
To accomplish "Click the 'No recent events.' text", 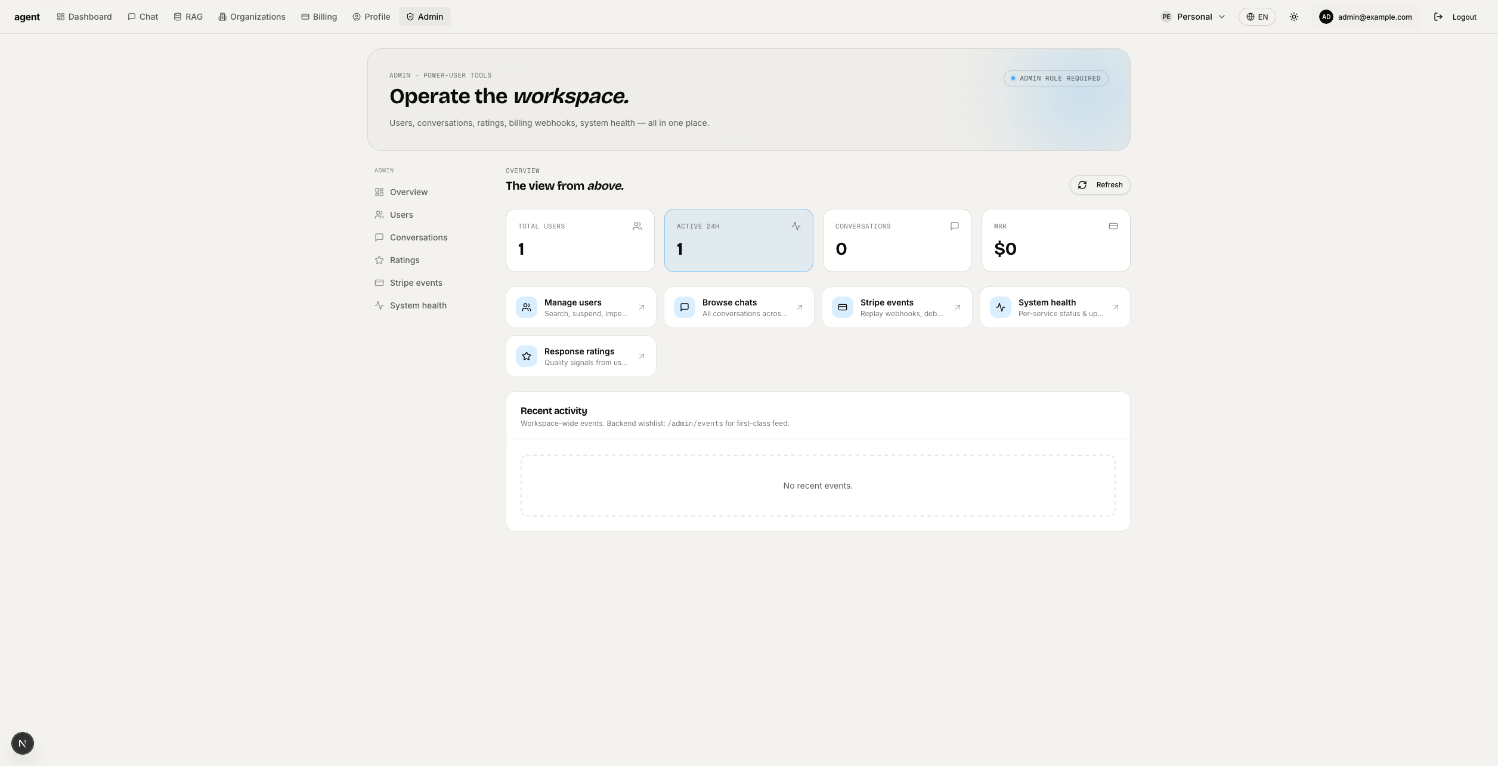I will (x=818, y=486).
